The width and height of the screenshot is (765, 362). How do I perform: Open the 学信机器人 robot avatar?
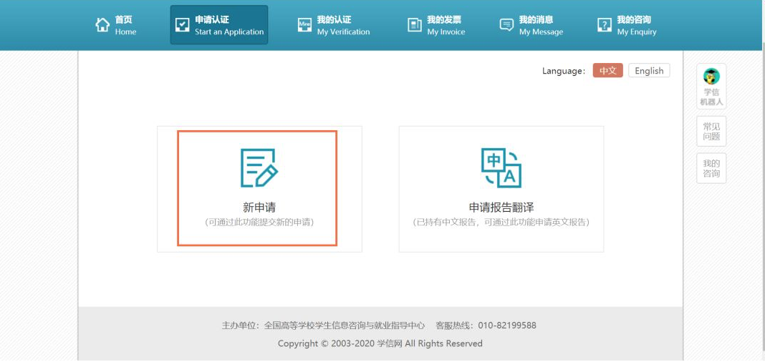click(711, 76)
